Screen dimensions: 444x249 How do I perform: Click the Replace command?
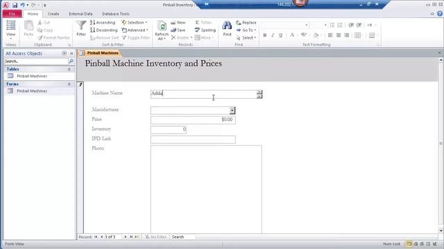pos(246,22)
